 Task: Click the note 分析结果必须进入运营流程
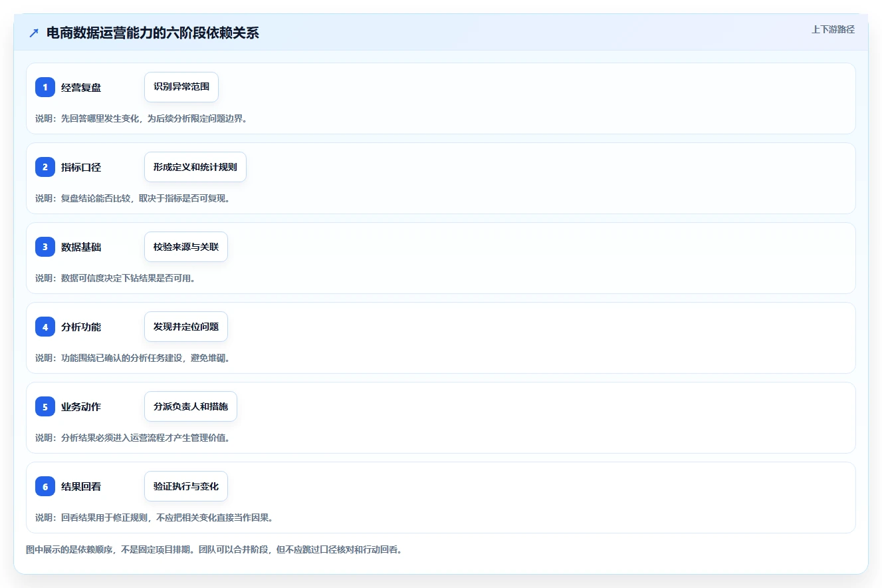click(132, 438)
